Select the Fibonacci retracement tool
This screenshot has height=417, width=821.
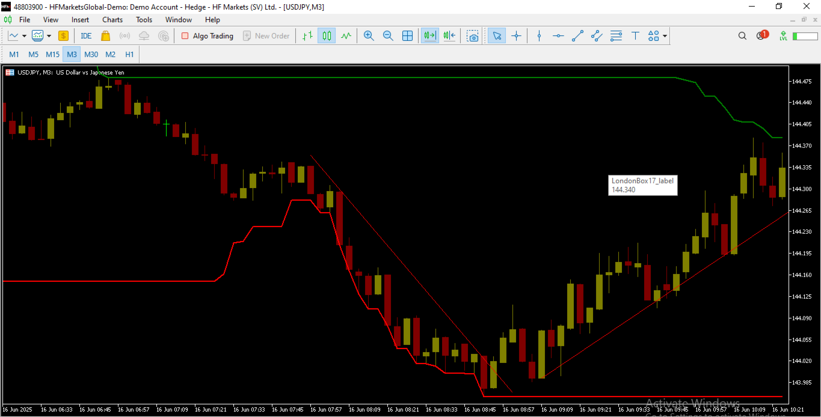pyautogui.click(x=616, y=36)
